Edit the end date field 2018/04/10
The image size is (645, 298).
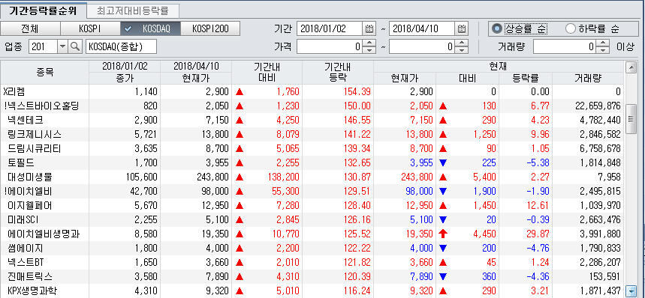(422, 28)
